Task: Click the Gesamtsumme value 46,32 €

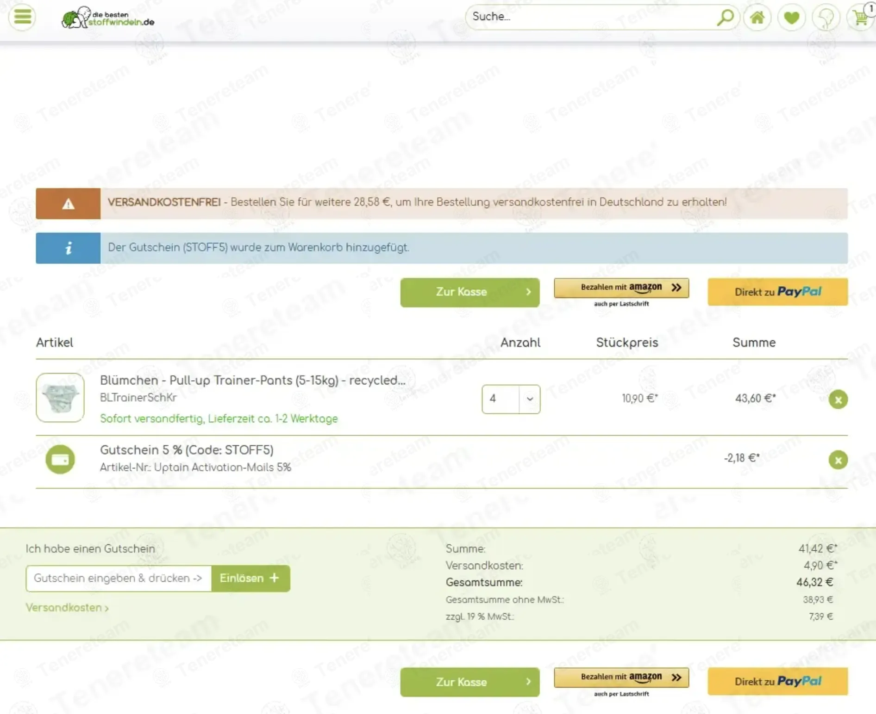Action: pos(815,582)
